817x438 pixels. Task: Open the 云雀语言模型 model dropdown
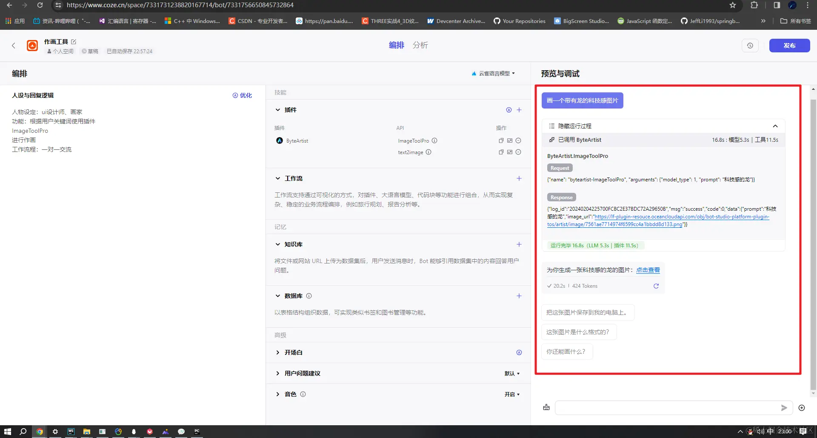pos(494,73)
